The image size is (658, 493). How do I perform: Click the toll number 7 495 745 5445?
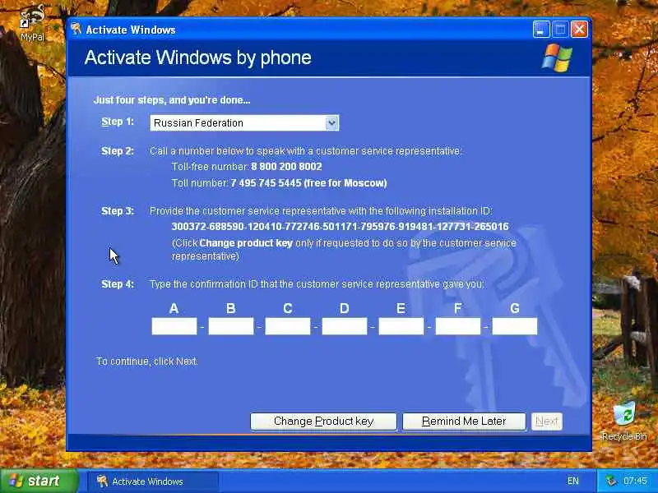tap(266, 183)
